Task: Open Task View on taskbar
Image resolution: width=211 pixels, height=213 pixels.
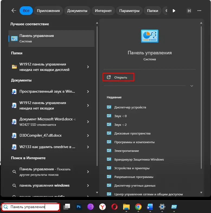Action: pyautogui.click(x=67, y=207)
